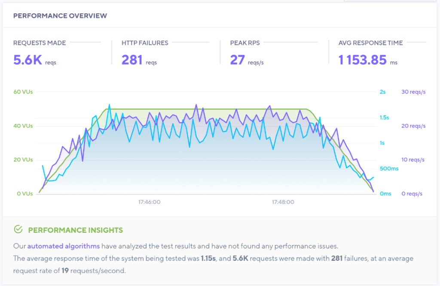Image resolution: width=440 pixels, height=286 pixels.
Task: Click the 1 153.85 ms response time value
Action: coord(363,60)
